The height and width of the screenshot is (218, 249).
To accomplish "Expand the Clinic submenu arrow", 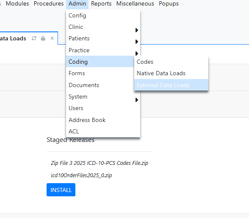I will 136,30.
